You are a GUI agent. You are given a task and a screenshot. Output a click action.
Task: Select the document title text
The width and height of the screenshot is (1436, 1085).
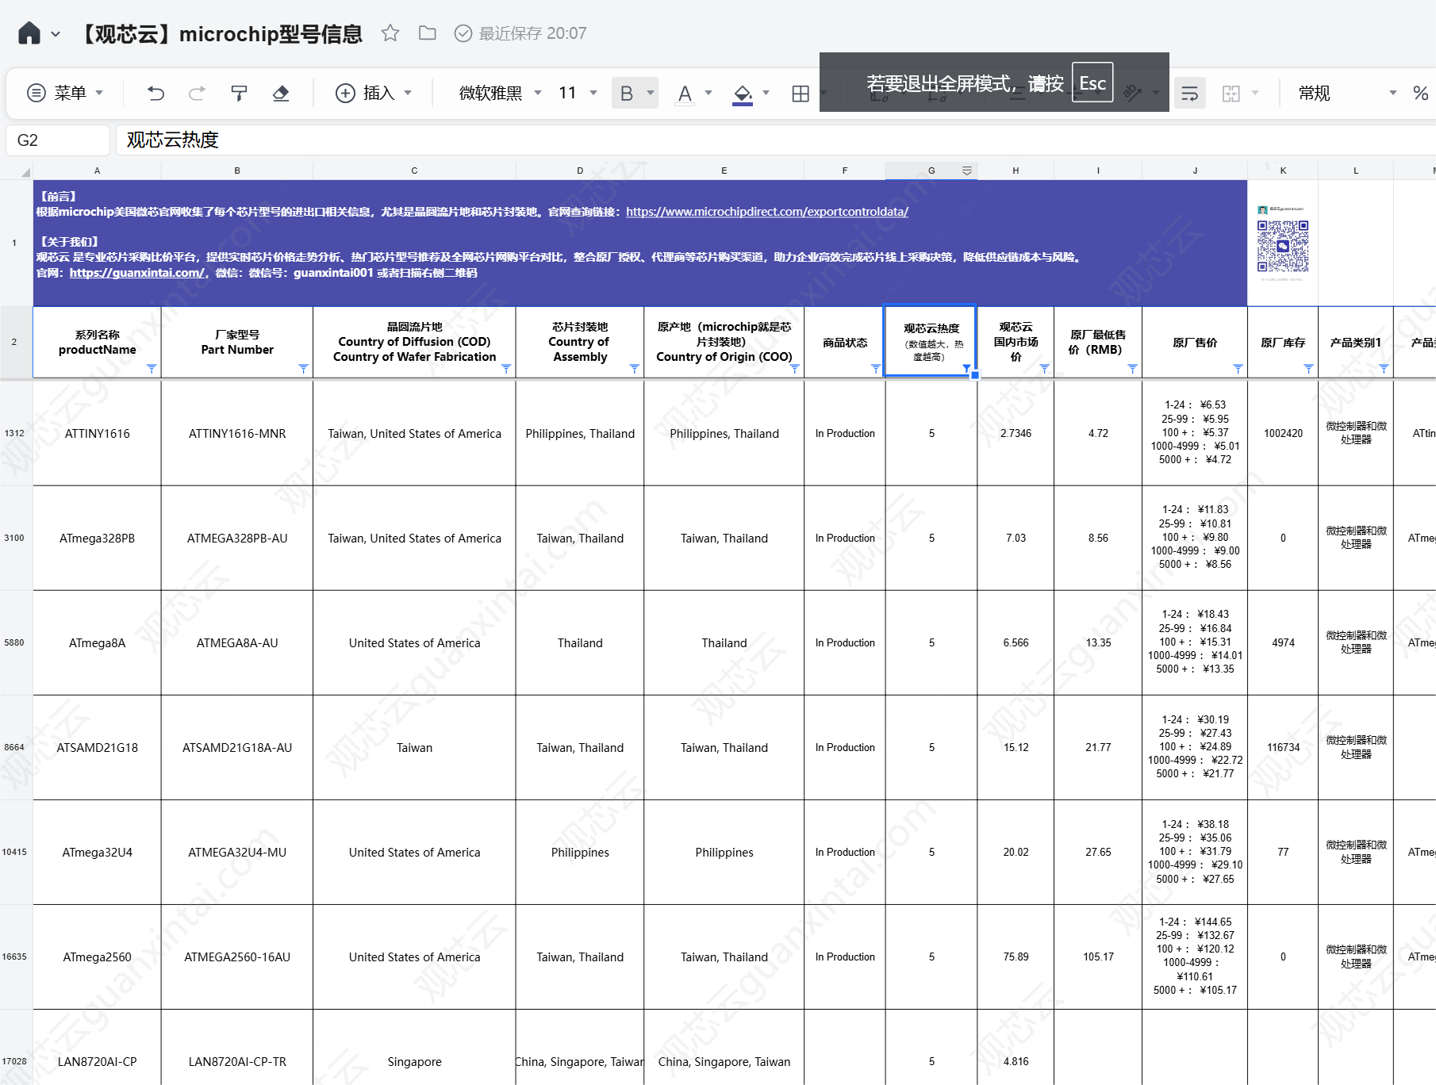[x=221, y=34]
